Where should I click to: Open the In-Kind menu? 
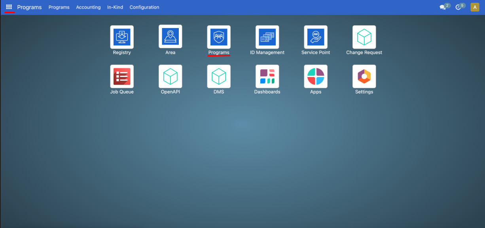point(115,7)
